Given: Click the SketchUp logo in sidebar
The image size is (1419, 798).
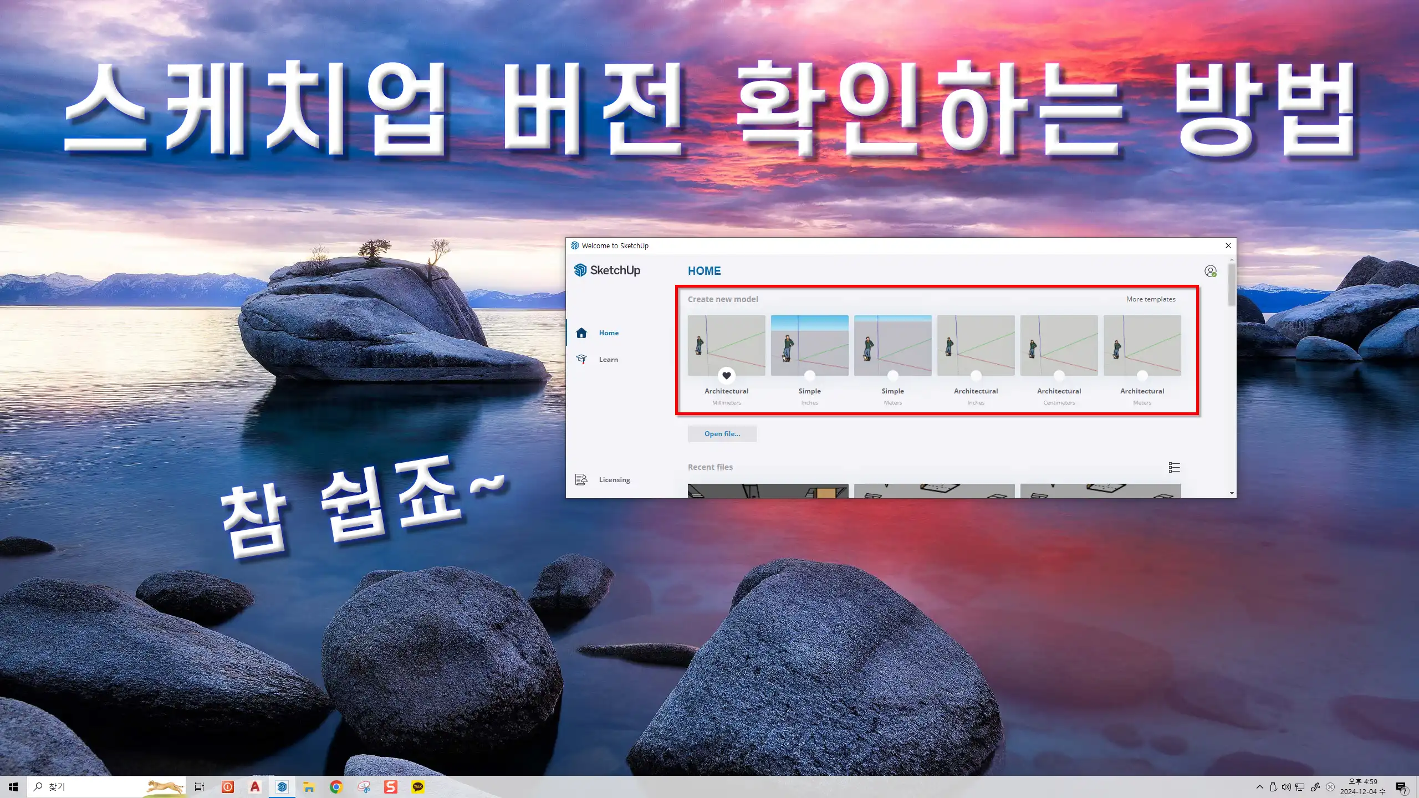Looking at the screenshot, I should [607, 270].
